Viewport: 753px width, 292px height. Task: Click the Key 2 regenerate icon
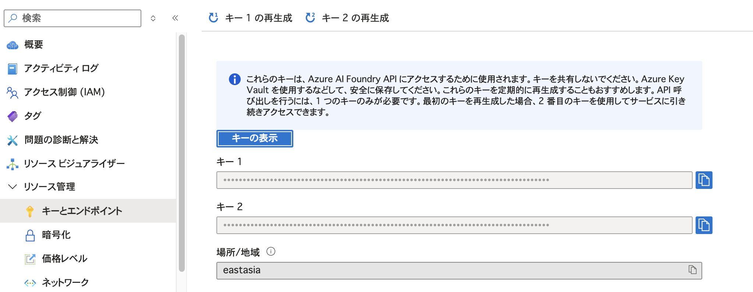pos(310,18)
